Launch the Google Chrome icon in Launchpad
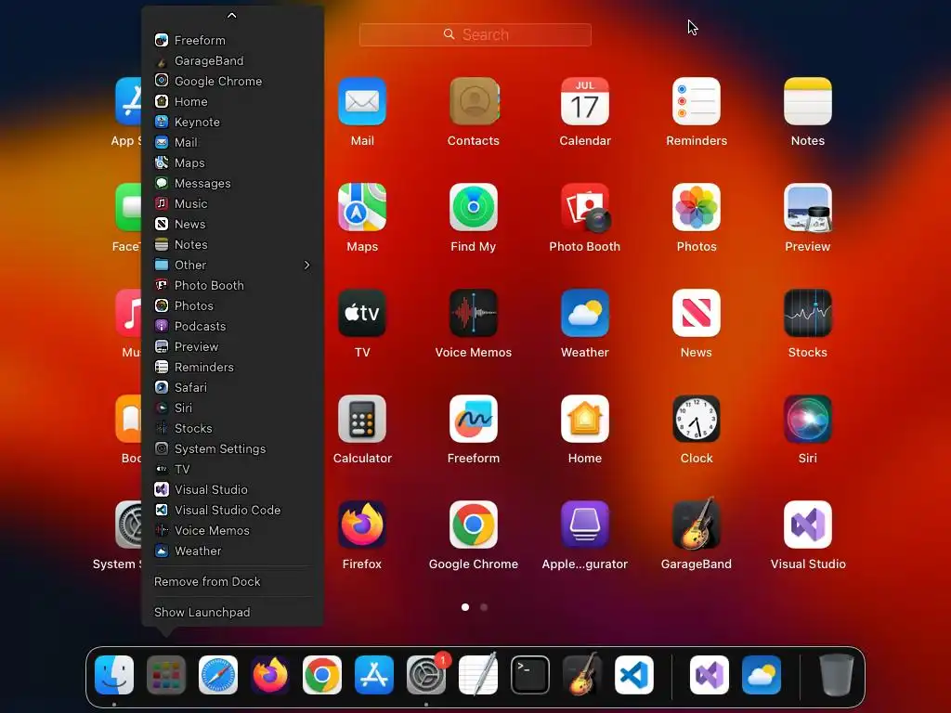 [x=474, y=525]
